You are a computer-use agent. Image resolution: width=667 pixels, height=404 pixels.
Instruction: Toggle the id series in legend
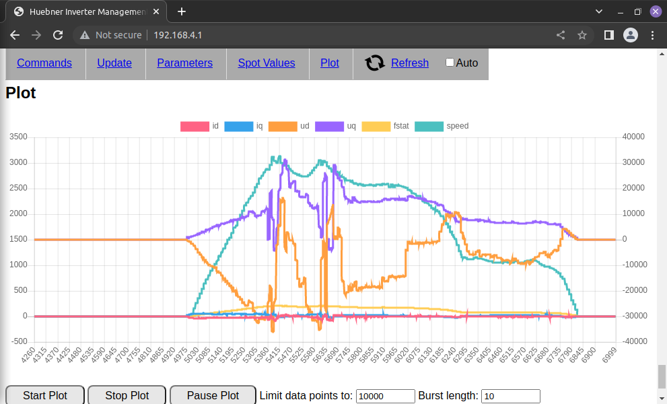click(194, 126)
